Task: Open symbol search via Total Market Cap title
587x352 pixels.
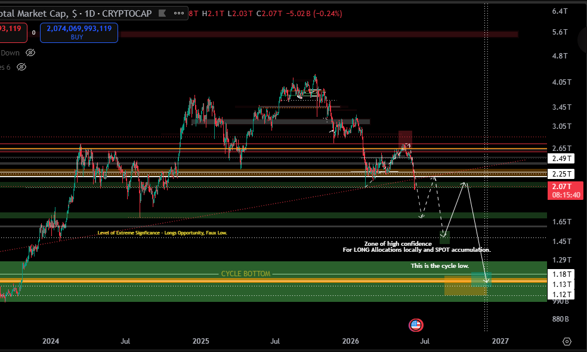Action: click(x=75, y=14)
